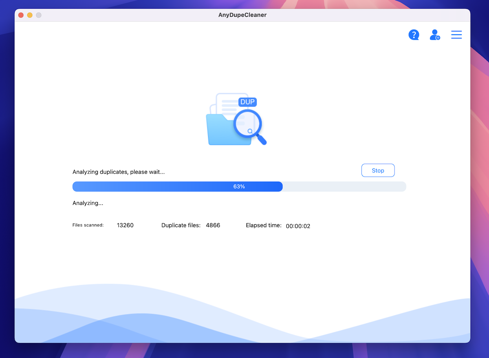Click the 'Elapsed time:' label

point(264,225)
